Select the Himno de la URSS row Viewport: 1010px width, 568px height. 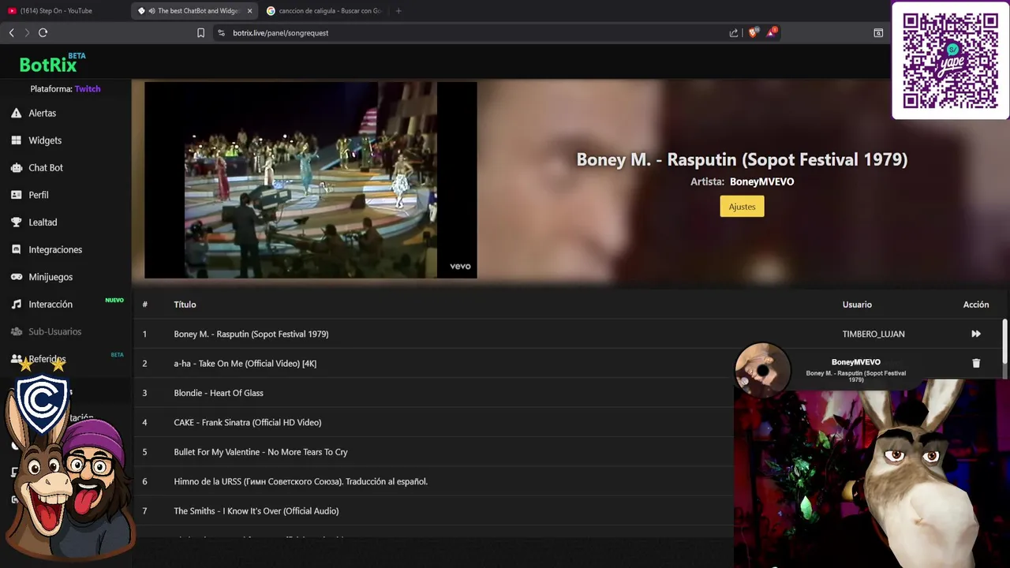434,481
